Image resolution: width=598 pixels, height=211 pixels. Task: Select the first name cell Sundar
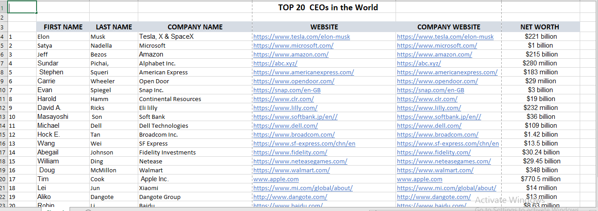click(63, 63)
